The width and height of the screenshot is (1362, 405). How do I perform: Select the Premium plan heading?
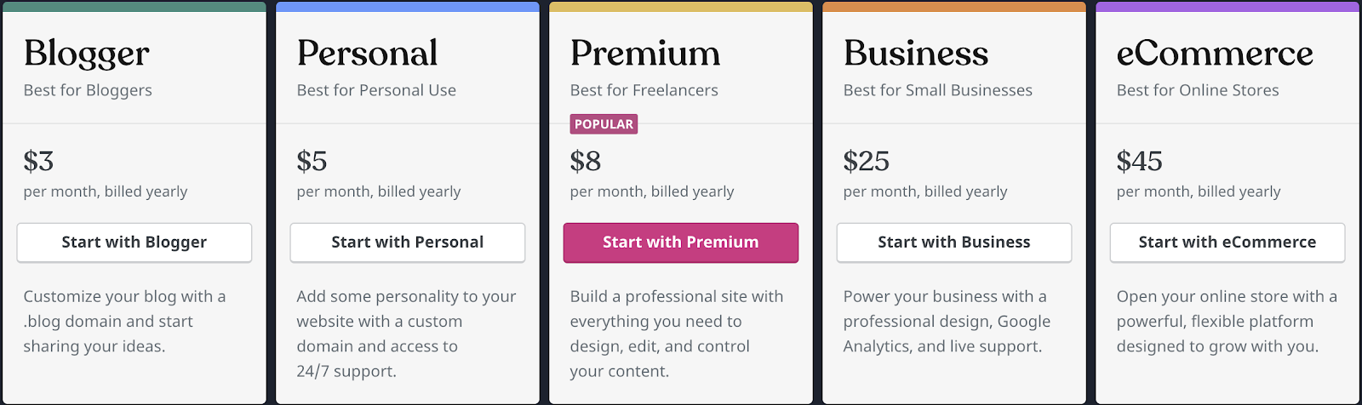pyautogui.click(x=645, y=53)
